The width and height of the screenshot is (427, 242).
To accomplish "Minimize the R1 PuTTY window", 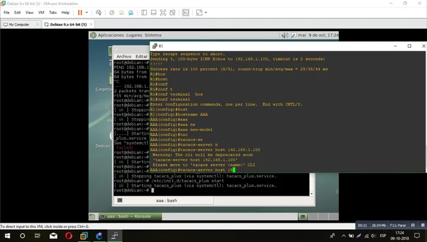I will (x=395, y=46).
